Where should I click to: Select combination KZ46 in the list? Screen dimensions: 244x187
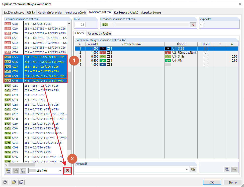click(x=36, y=157)
